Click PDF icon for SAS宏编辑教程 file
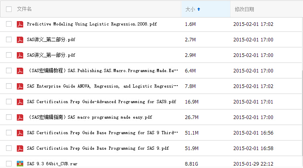The width and height of the screenshot is (303, 168). click(x=20, y=71)
